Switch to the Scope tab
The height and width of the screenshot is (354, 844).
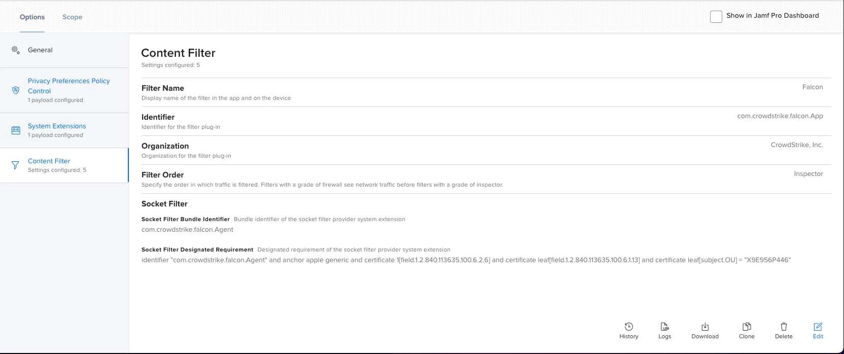click(x=73, y=17)
